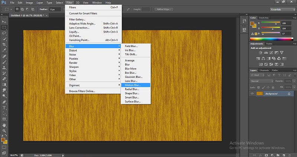Image resolution: width=297 pixels, height=157 pixels.
Task: Open the layer filter Kind dropdown
Action: click(x=258, y=75)
